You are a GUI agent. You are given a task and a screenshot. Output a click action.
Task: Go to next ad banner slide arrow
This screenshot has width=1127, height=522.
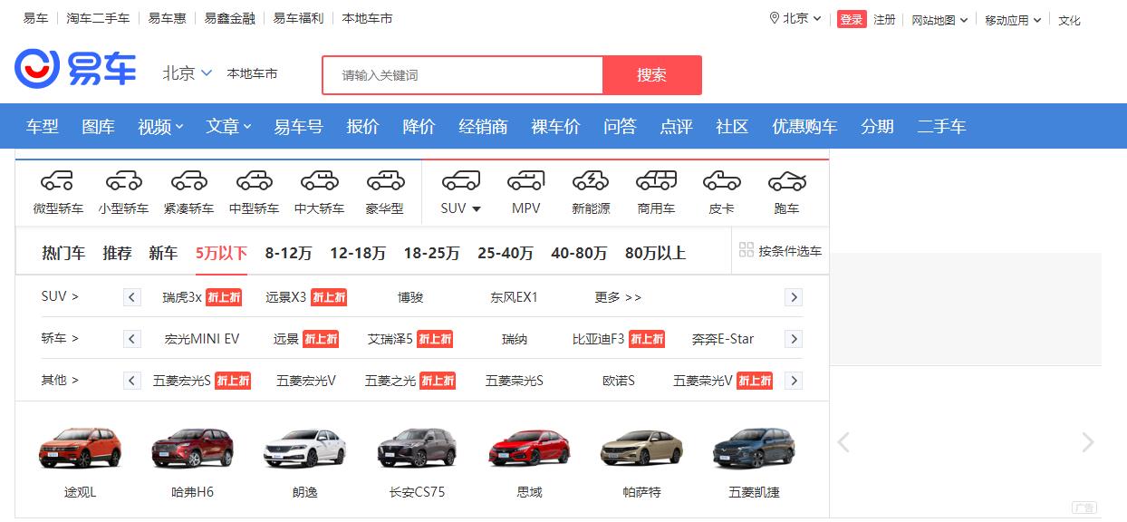click(x=1088, y=442)
